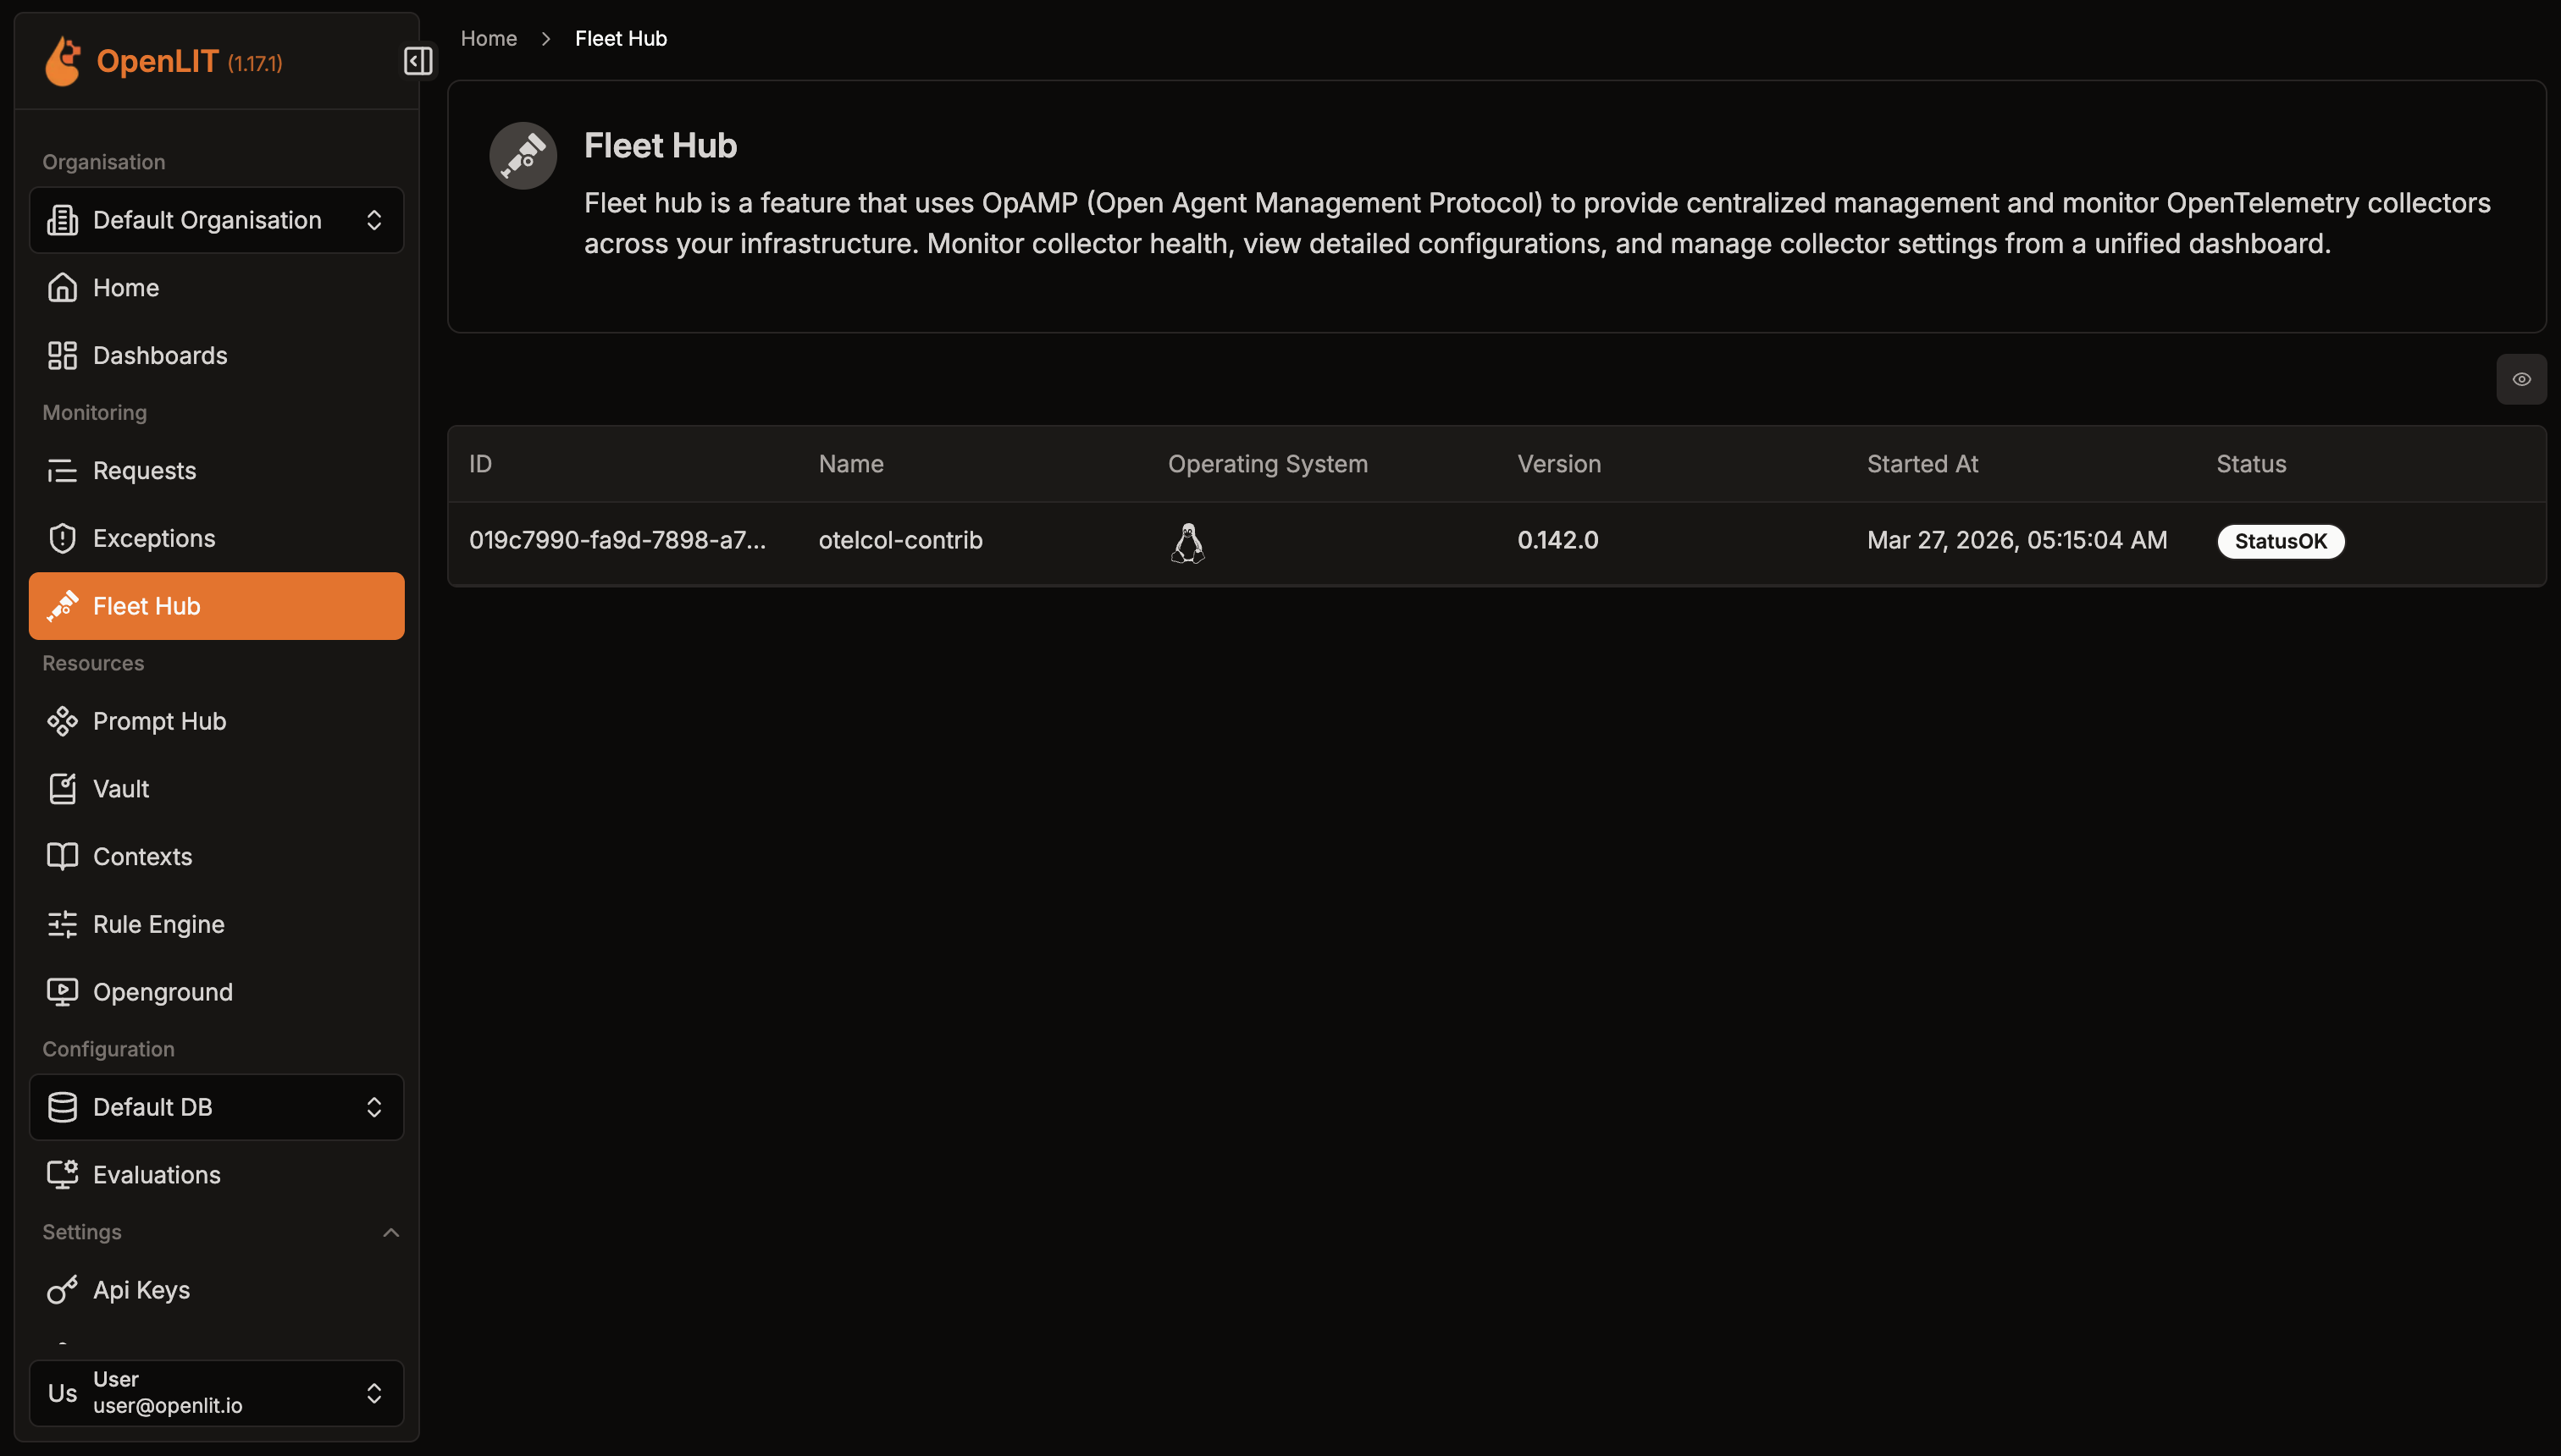Open Contexts page
The width and height of the screenshot is (2561, 1456).
(x=216, y=857)
